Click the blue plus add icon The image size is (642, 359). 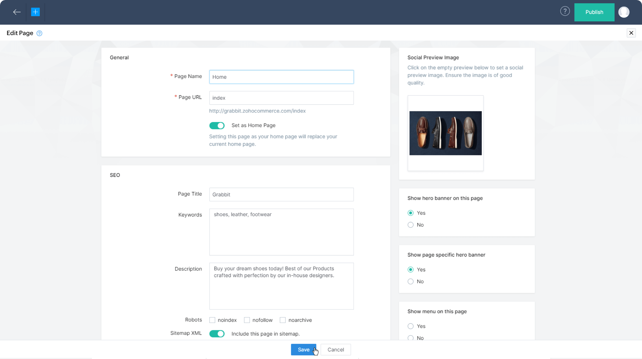35,12
